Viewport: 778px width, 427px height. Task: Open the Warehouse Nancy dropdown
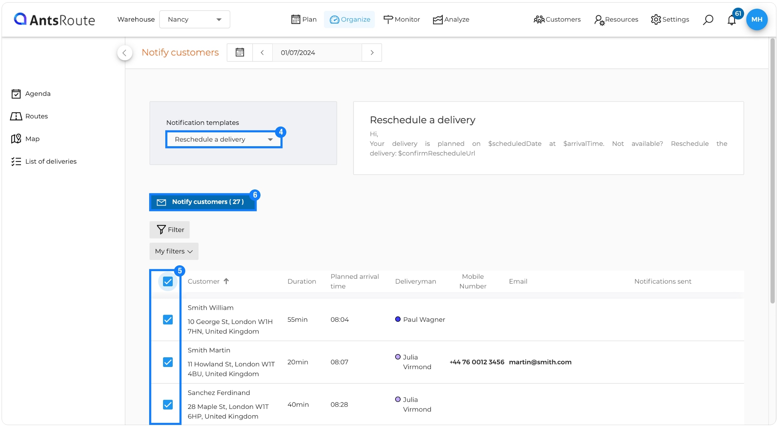195,19
